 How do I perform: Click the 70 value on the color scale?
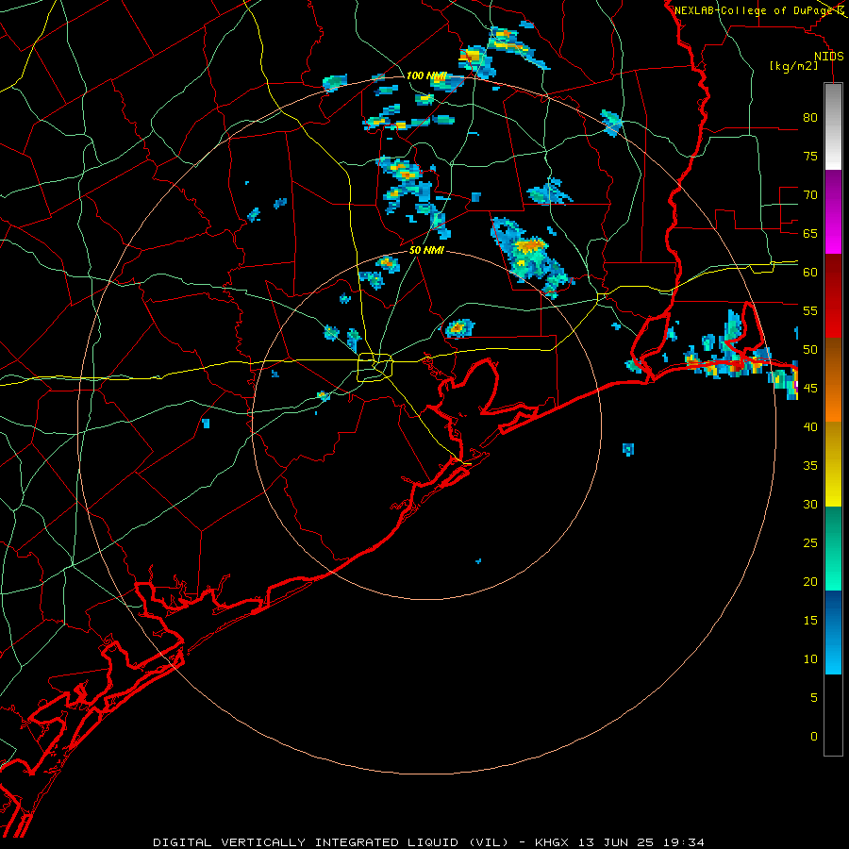tap(810, 195)
